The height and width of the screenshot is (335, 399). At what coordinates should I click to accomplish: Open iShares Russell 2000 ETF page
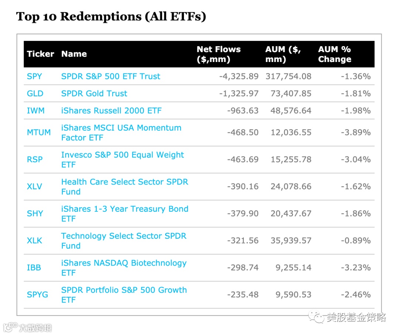[111, 111]
